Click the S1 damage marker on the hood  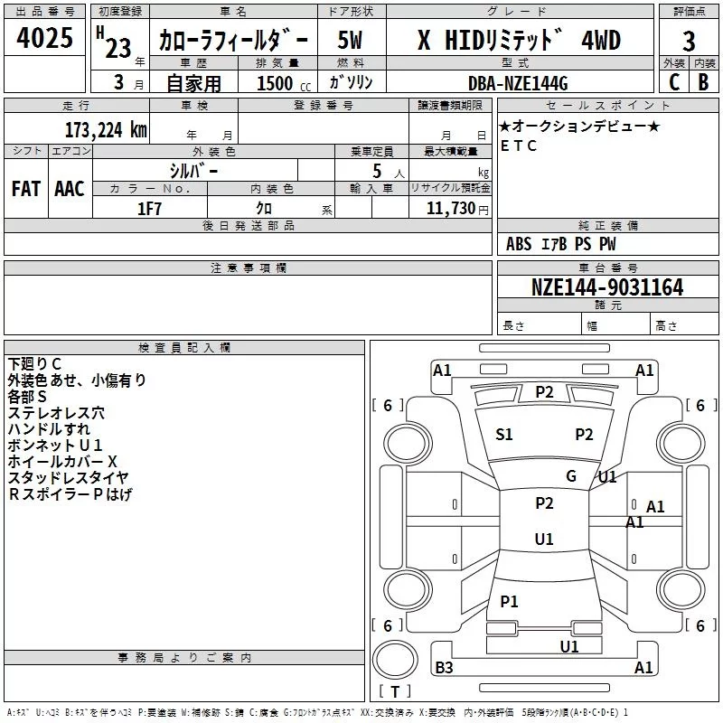[x=504, y=435]
